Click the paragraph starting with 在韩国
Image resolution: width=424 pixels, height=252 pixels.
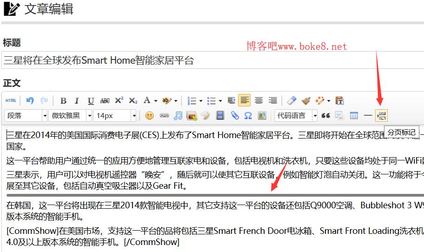tap(215, 211)
